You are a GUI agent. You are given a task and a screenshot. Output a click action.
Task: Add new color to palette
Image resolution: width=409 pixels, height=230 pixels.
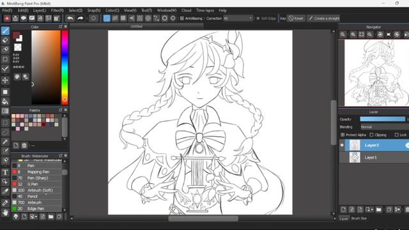coord(16,145)
